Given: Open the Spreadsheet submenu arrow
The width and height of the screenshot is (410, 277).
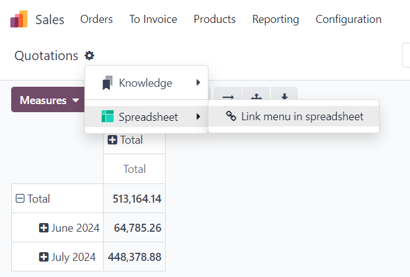Looking at the screenshot, I should [x=198, y=117].
